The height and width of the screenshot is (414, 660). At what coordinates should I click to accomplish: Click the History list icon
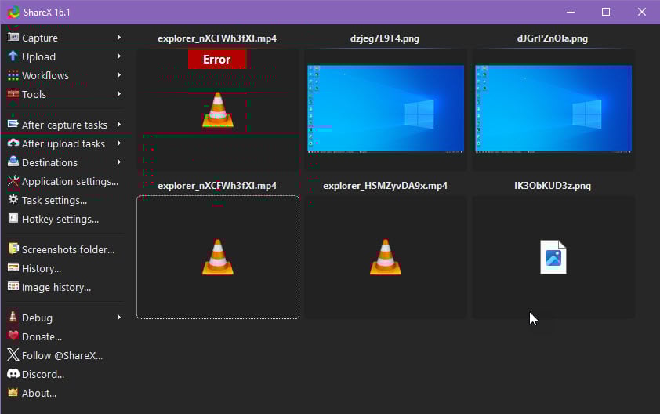pyautogui.click(x=13, y=267)
